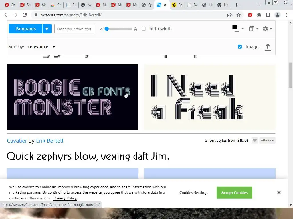The height and width of the screenshot is (219, 293).
Task: Switch to the first 'Sit' tab
Action: pyautogui.click(x=10, y=5)
